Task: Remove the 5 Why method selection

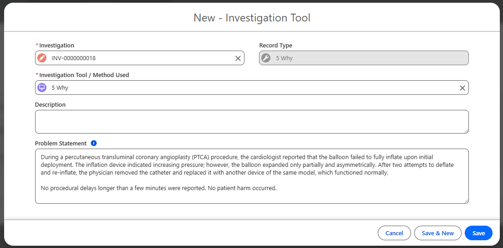Action: pos(462,88)
